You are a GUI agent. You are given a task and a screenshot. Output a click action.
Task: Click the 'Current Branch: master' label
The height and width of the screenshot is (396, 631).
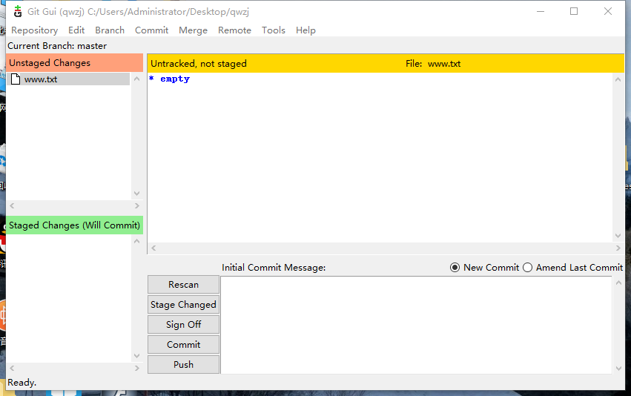(57, 46)
